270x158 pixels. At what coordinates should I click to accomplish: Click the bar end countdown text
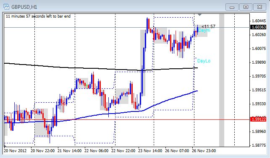point(38,16)
